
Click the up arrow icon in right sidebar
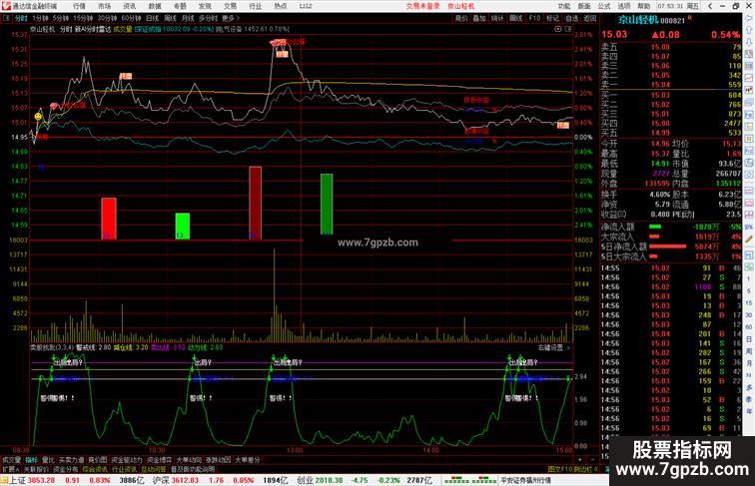coord(749,30)
